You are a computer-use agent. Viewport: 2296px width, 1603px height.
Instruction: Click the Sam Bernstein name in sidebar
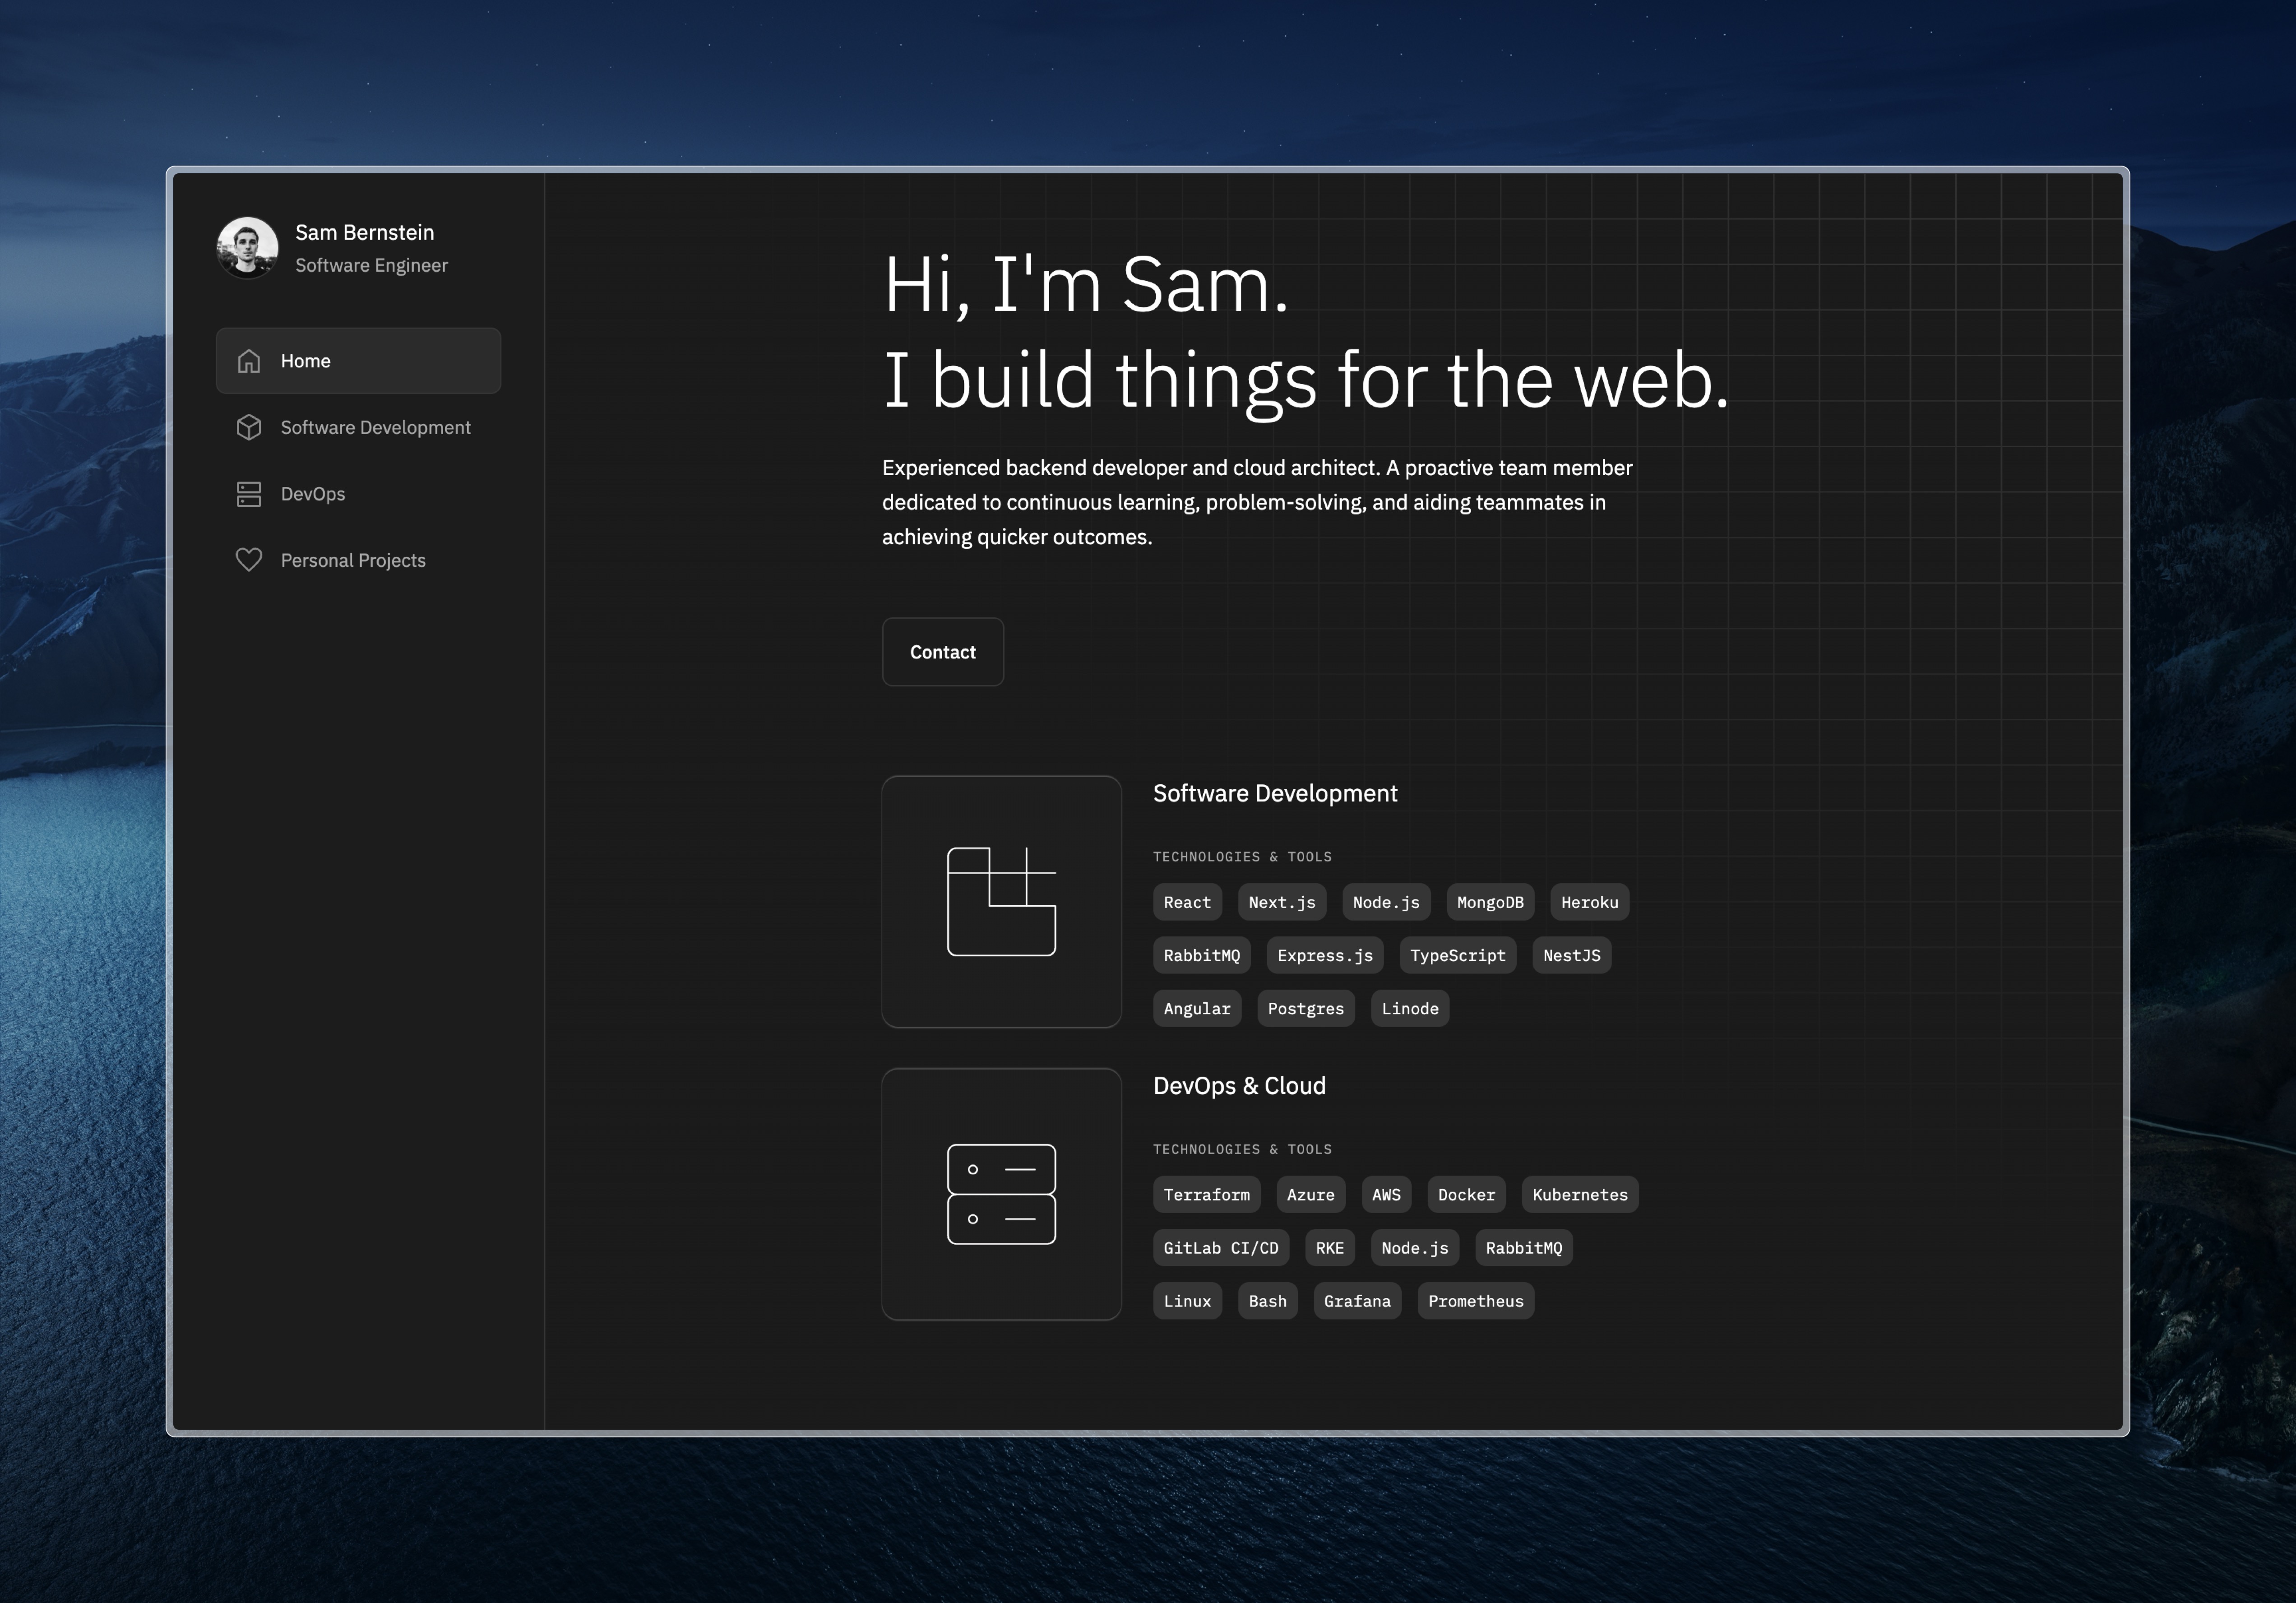click(364, 232)
